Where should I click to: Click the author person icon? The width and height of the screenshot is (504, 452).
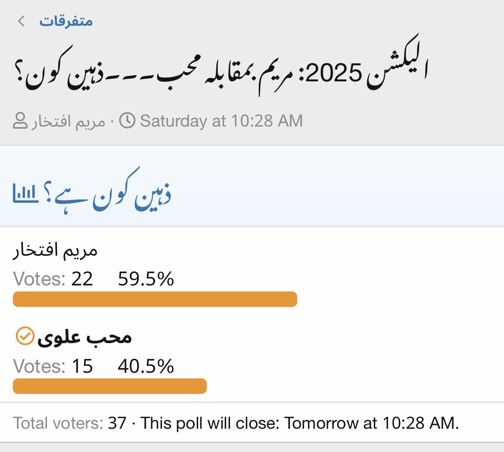(x=20, y=121)
